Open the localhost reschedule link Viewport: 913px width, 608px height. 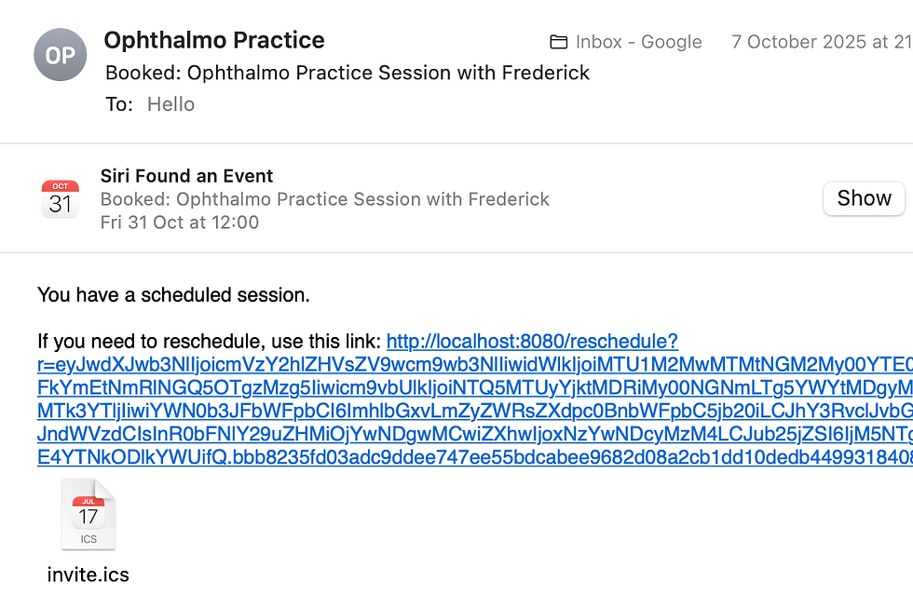(531, 341)
